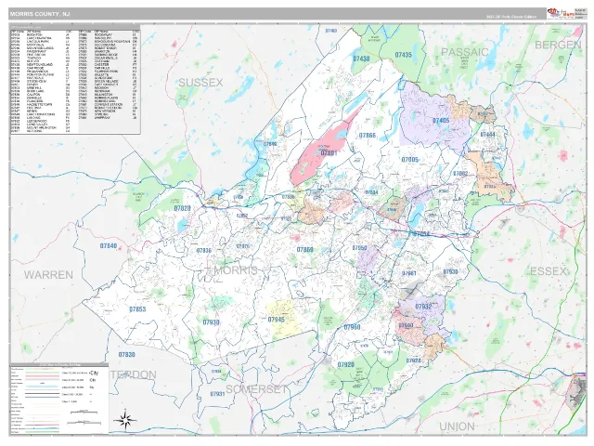Click ZIP code 07945 in yellow area
Screen dimensions: 594x446
tap(277, 320)
